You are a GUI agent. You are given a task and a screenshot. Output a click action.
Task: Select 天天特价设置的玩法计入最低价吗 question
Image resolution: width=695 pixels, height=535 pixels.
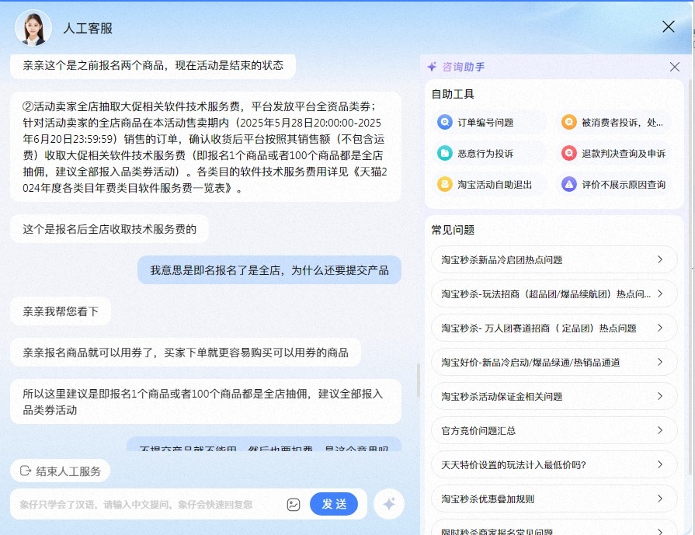553,465
